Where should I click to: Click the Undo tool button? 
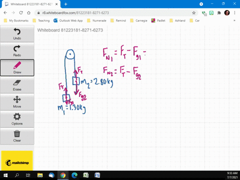(x=17, y=33)
